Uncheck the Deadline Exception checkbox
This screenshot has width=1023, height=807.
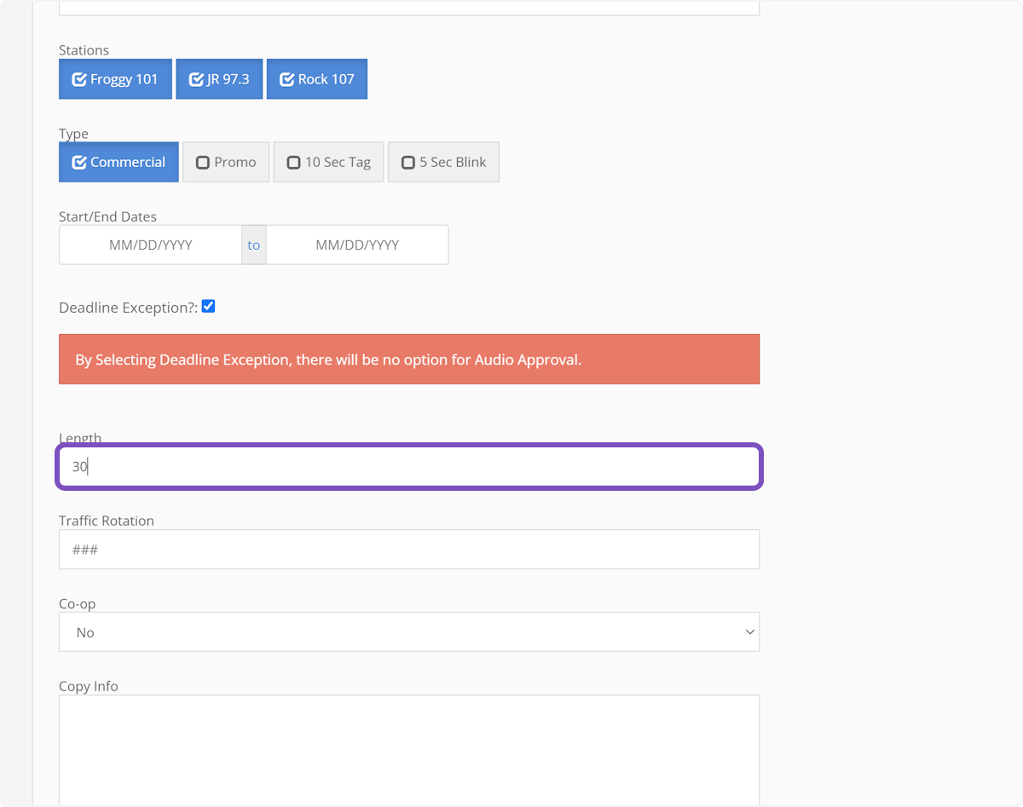tap(208, 306)
